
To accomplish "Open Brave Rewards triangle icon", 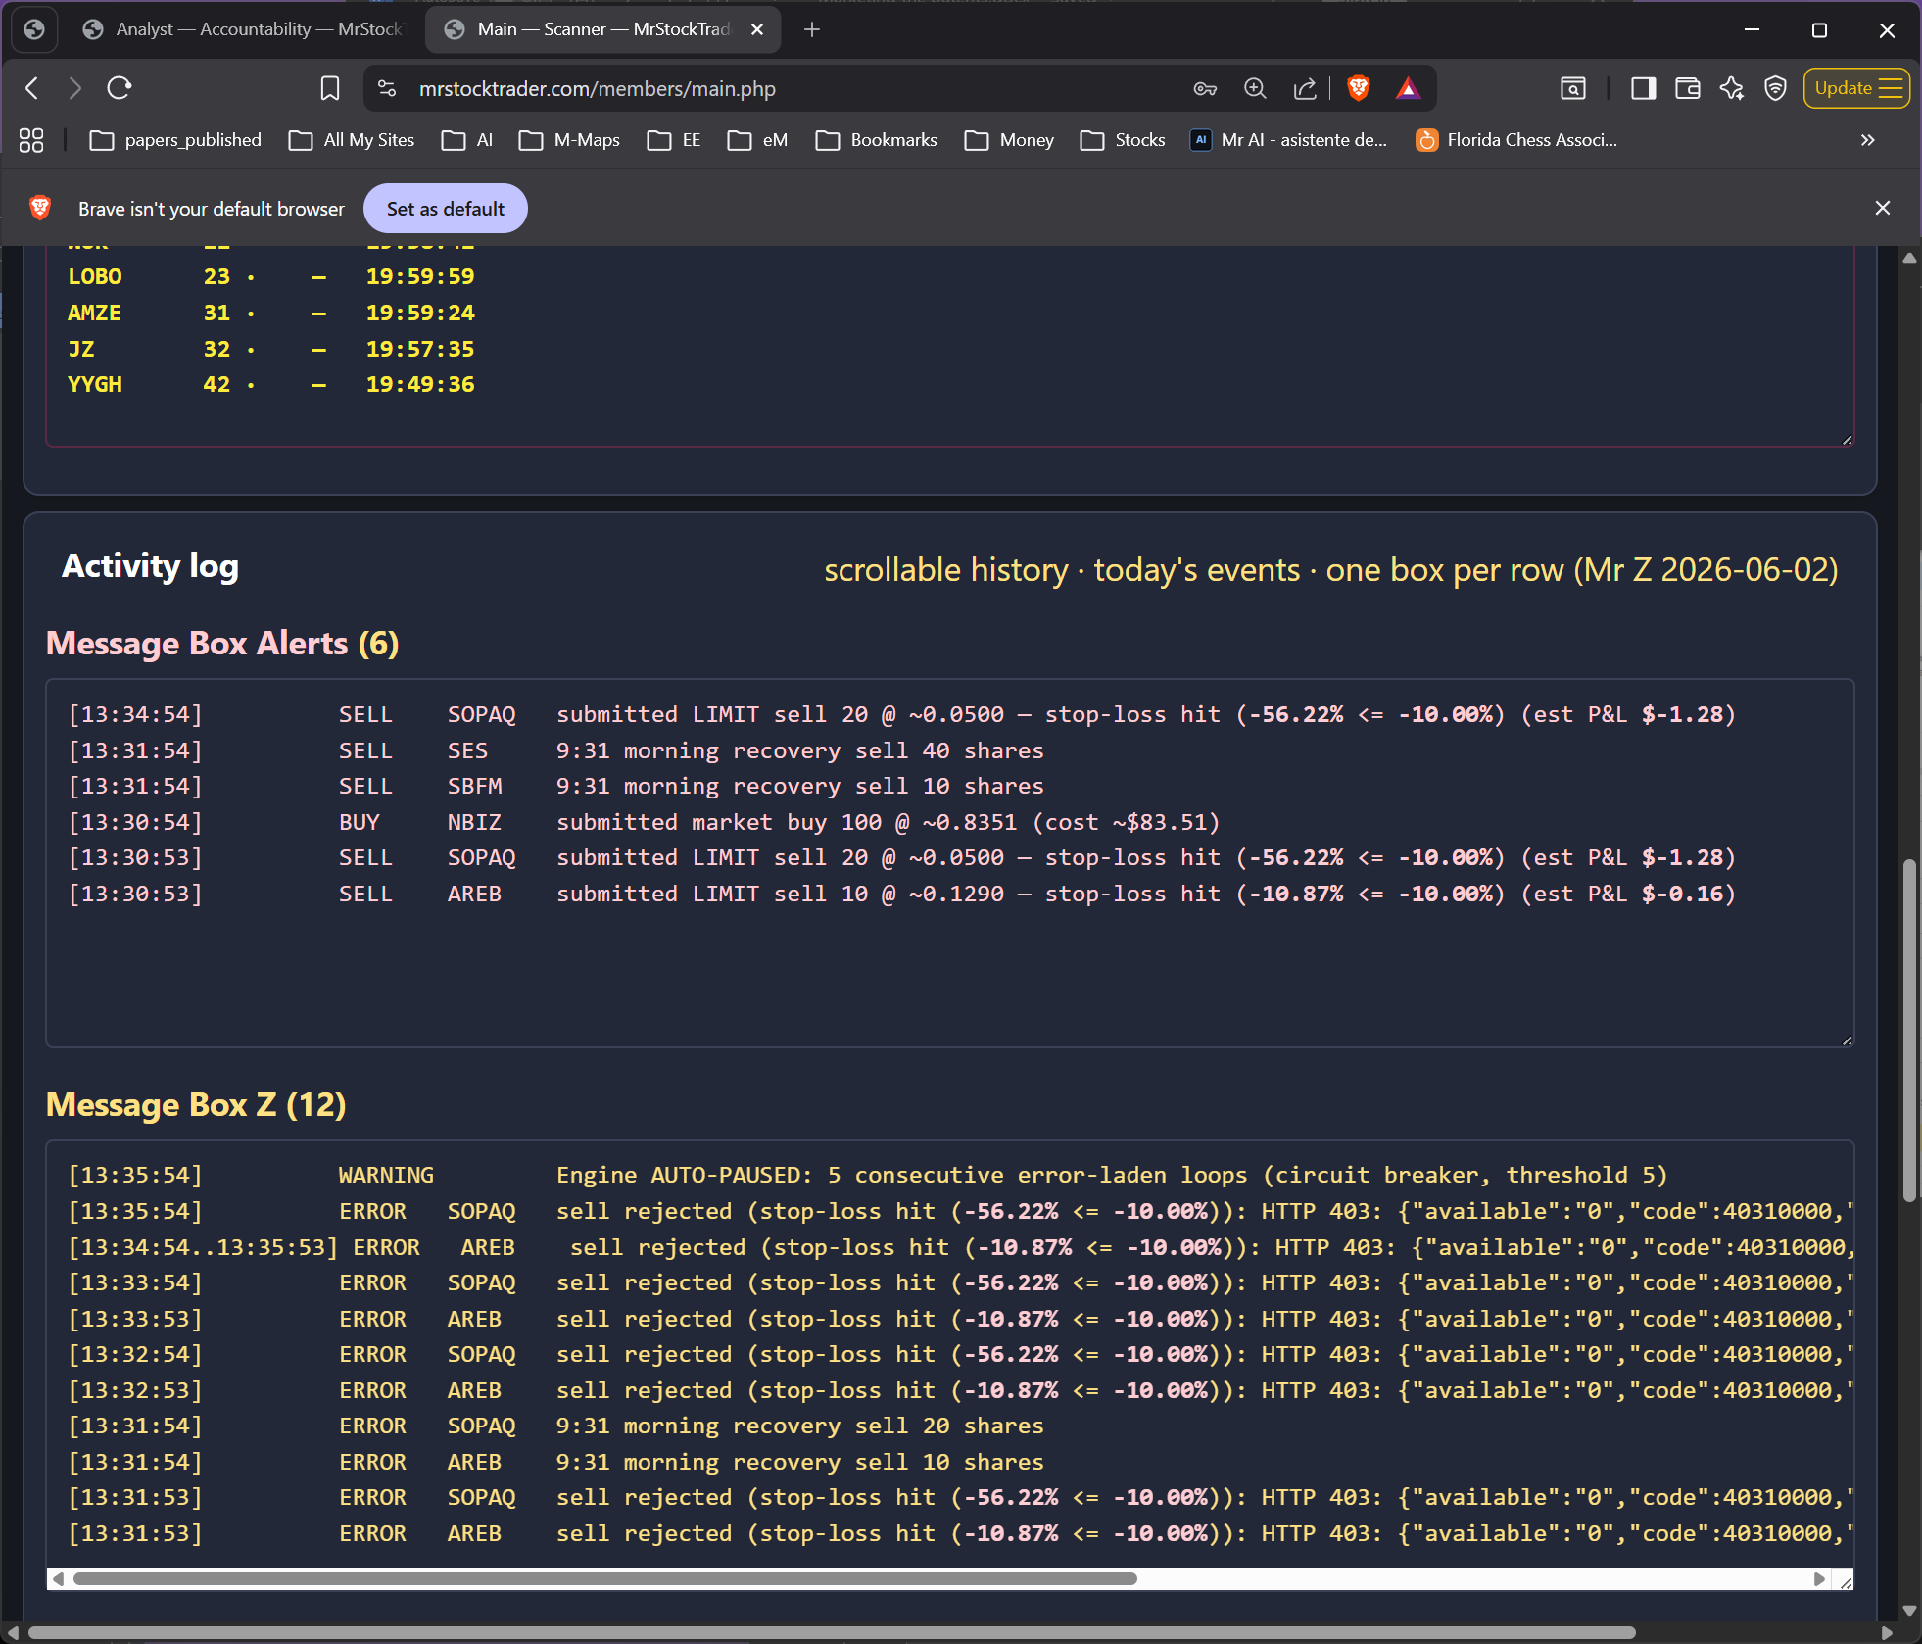I will [x=1408, y=88].
